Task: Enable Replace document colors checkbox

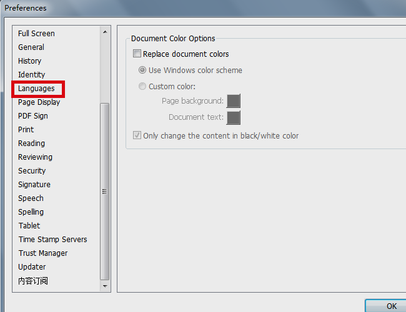Action: [137, 54]
